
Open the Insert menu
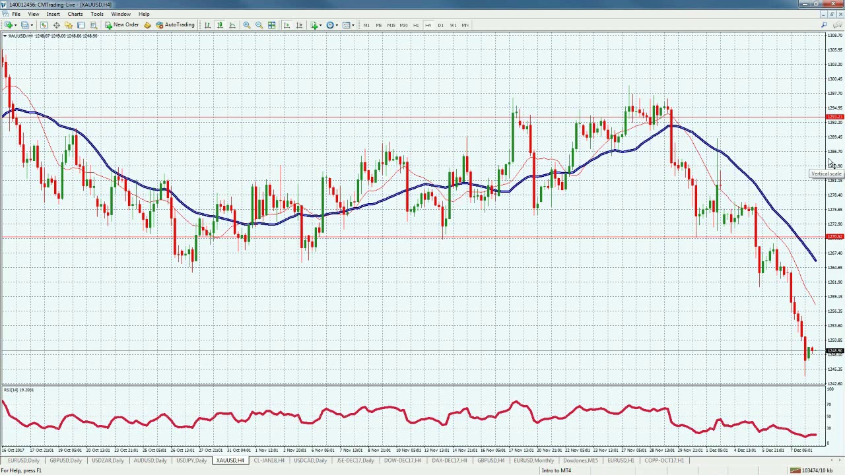tap(53, 14)
